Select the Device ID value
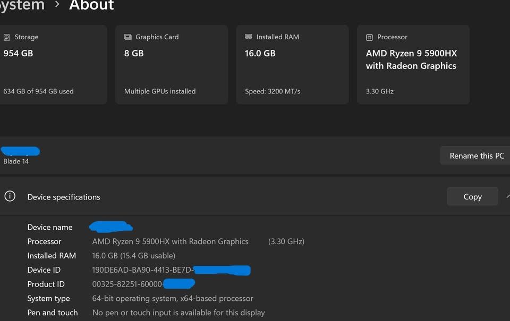510x321 pixels. click(x=142, y=270)
